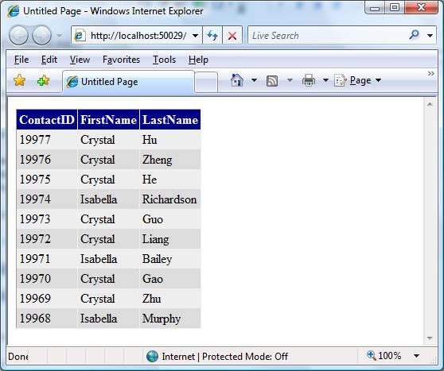Open the Page menu dropdown
The height and width of the screenshot is (371, 444).
coord(358,80)
